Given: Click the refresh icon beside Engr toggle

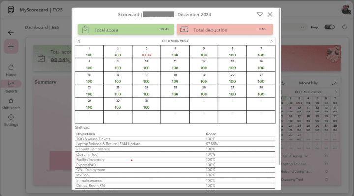Looking at the screenshot, I should click(x=344, y=27).
